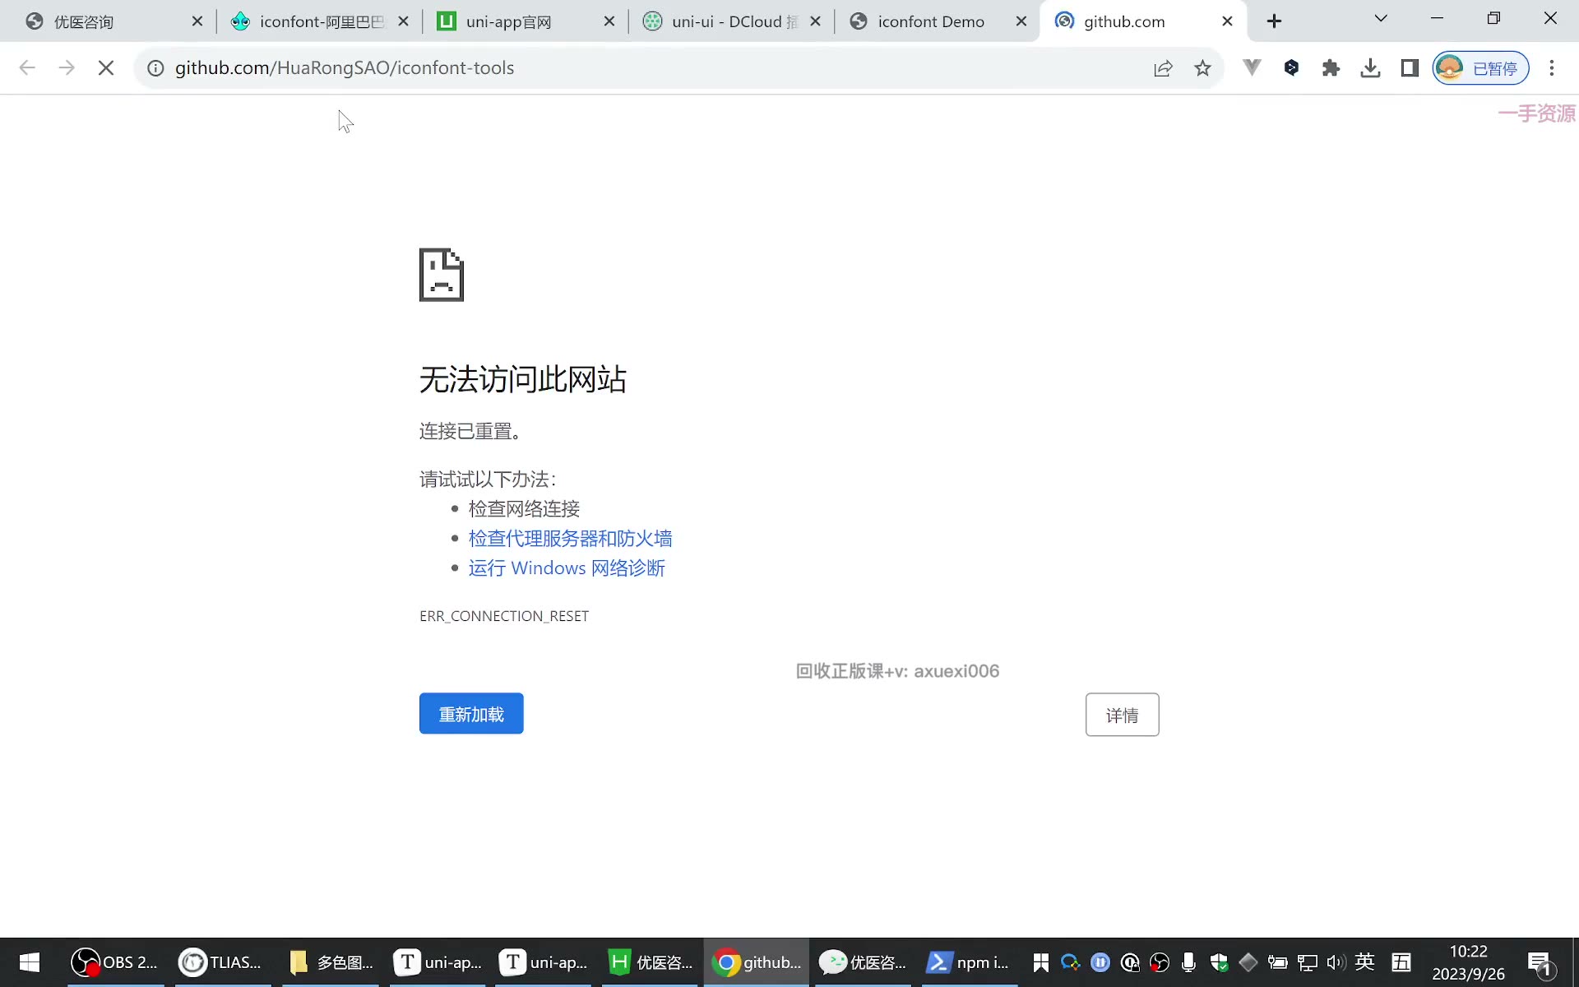Open the Chrome downloads tray icon
The height and width of the screenshot is (987, 1579).
[1370, 68]
